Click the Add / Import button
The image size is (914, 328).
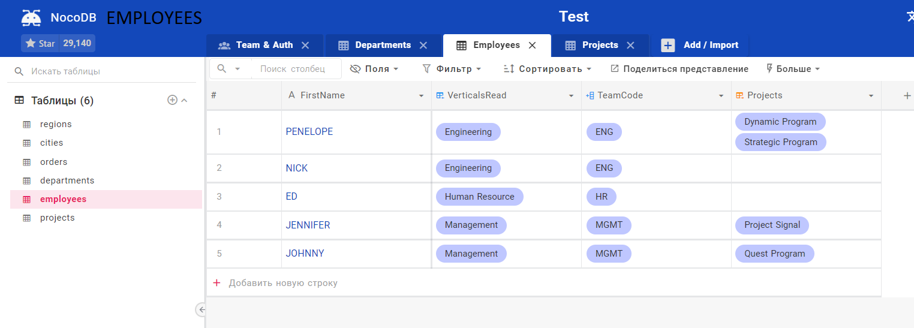click(700, 45)
